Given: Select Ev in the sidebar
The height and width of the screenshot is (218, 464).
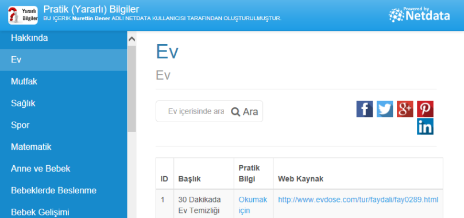Looking at the screenshot, I should (63, 60).
